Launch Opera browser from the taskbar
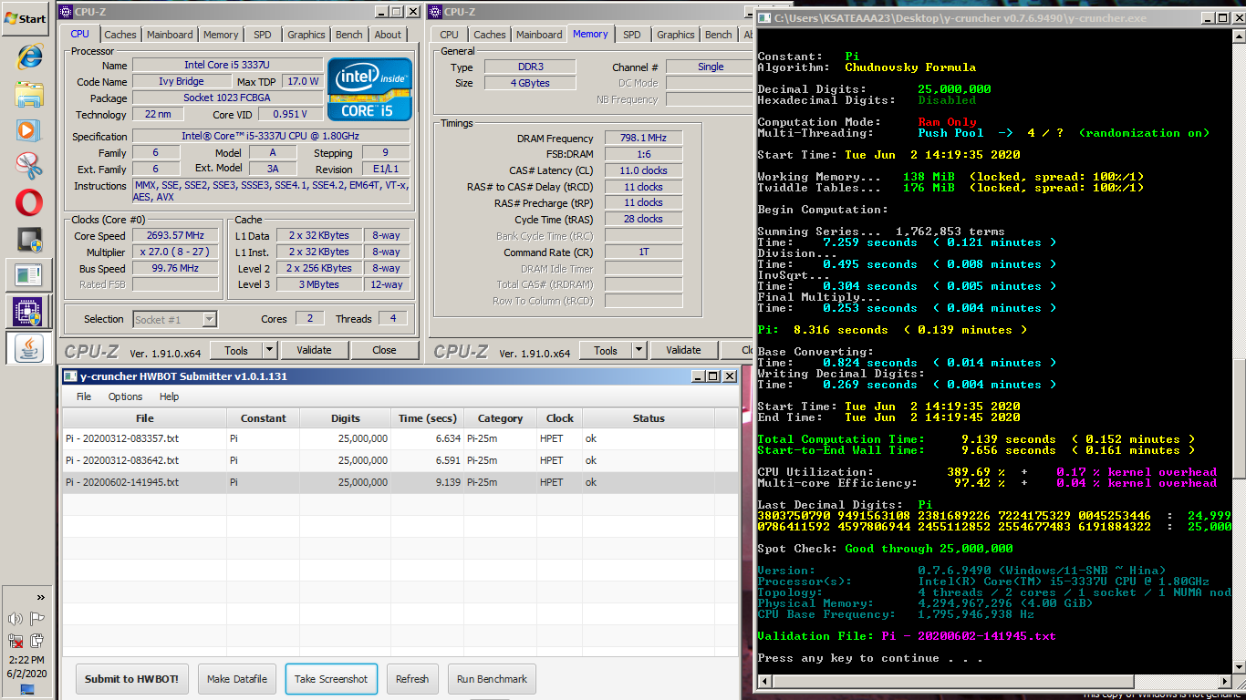This screenshot has height=700, width=1246. click(x=29, y=202)
